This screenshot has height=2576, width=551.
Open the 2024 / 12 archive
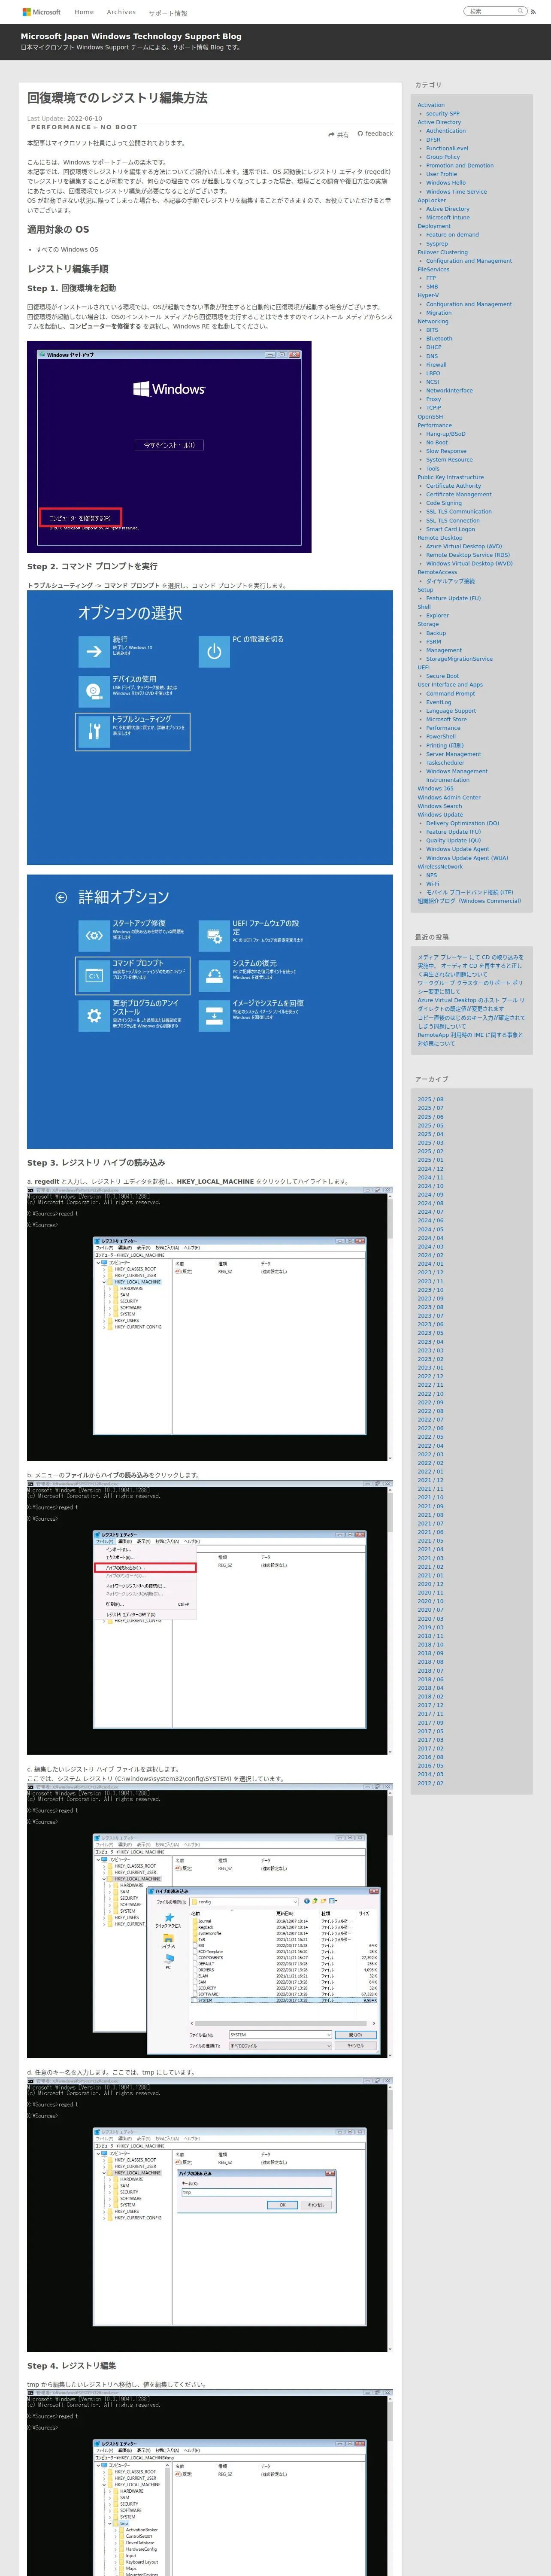click(x=430, y=1169)
